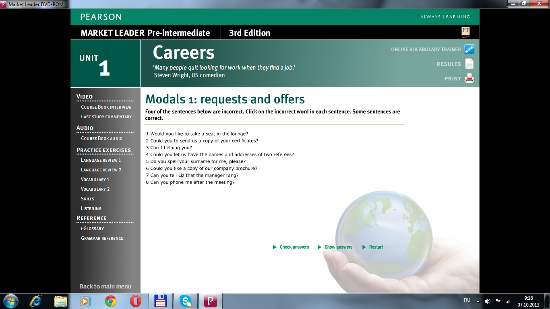Click the FT Financial Times logo
The height and width of the screenshot is (309, 550).
(465, 33)
